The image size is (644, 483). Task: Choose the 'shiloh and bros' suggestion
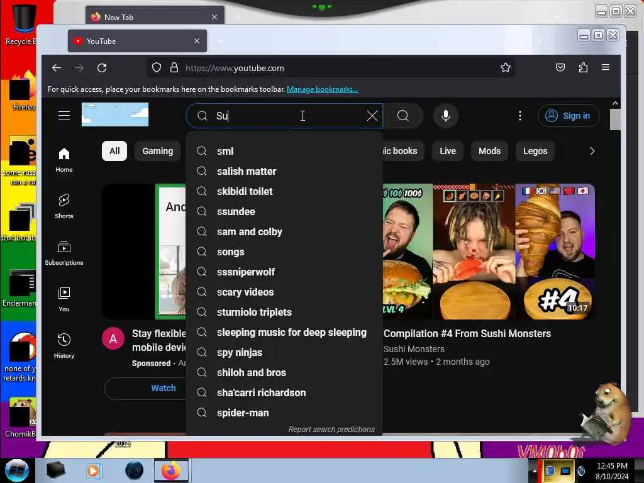tap(284, 372)
